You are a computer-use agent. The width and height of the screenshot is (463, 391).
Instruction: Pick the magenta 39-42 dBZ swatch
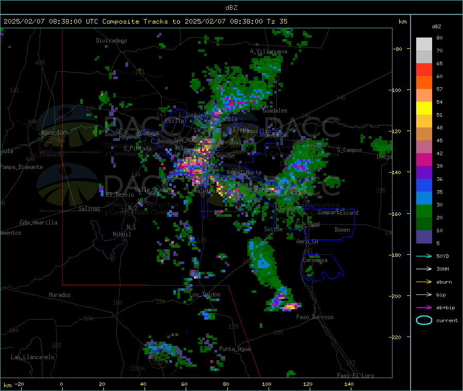coord(424,159)
